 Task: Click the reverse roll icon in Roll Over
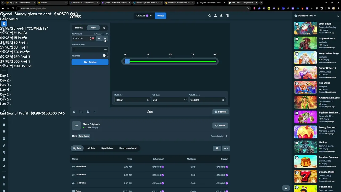[185, 100]
